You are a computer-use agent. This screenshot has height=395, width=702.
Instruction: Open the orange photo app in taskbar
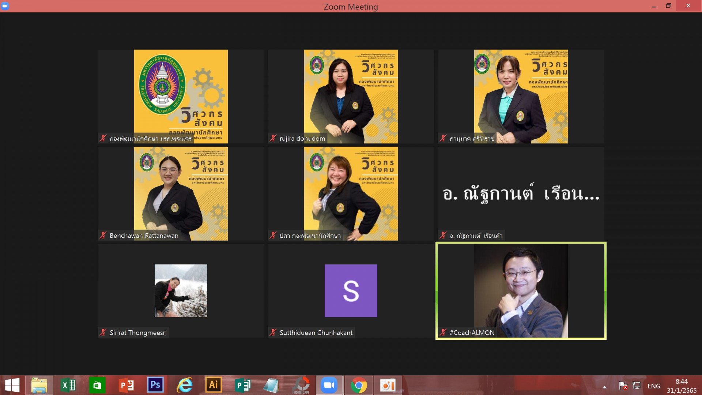[388, 385]
